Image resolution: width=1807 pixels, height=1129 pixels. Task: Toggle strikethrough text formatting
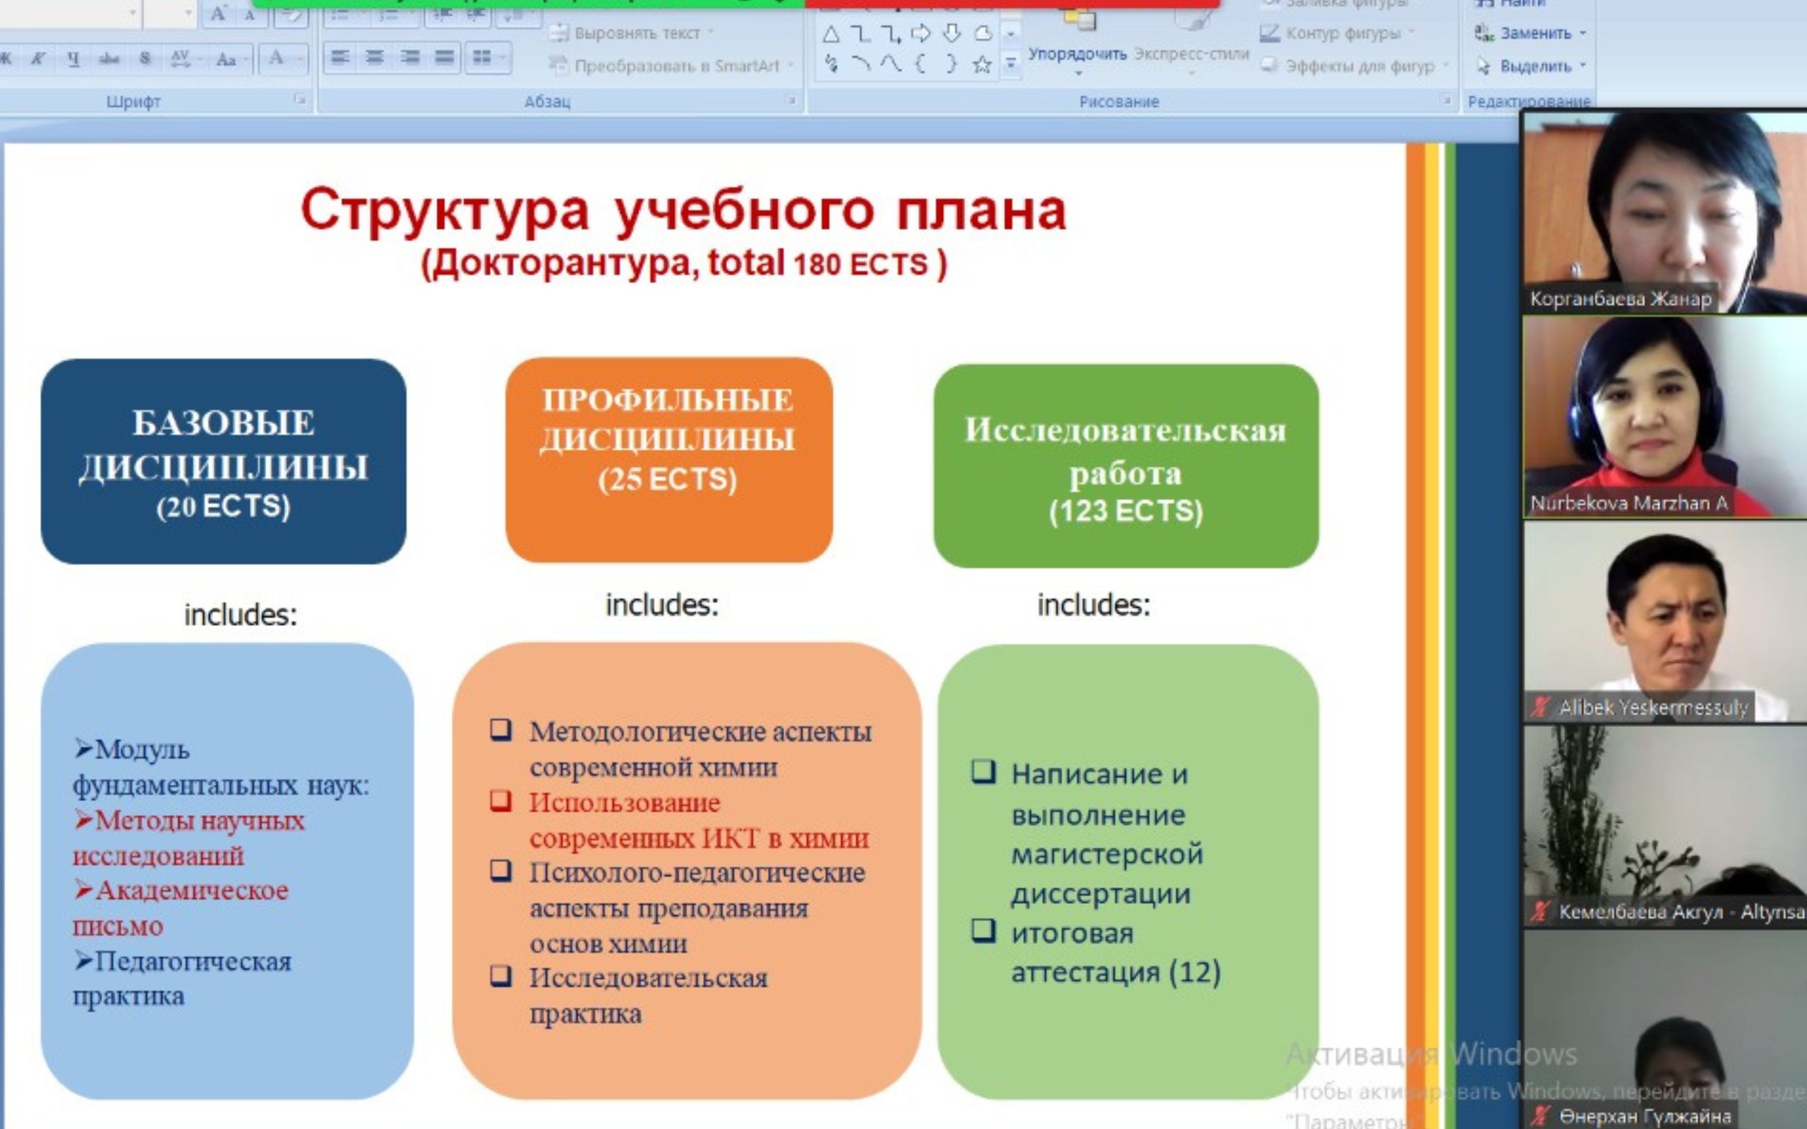109,59
